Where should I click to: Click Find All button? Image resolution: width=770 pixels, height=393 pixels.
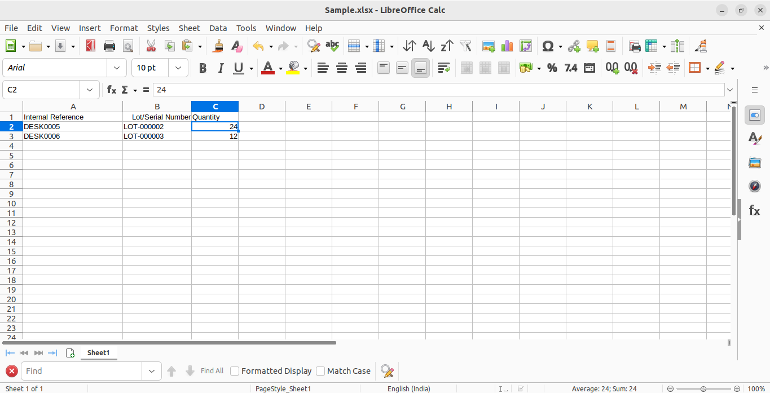pos(212,371)
